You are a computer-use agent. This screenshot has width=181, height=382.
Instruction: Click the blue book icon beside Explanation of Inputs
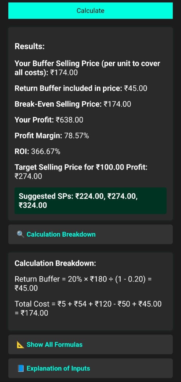[x=21, y=368]
